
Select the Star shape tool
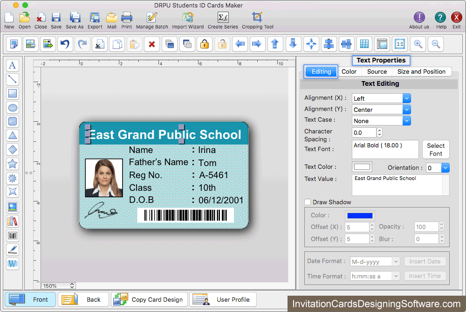coord(13,164)
